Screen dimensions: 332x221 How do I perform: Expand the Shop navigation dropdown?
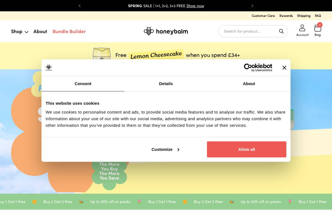(20, 31)
